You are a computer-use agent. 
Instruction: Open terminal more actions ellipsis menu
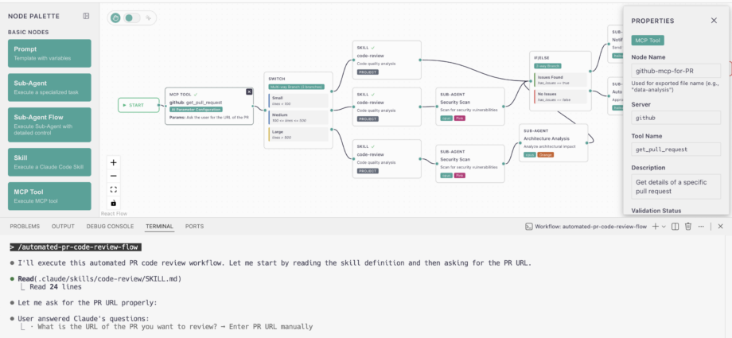[x=700, y=227]
